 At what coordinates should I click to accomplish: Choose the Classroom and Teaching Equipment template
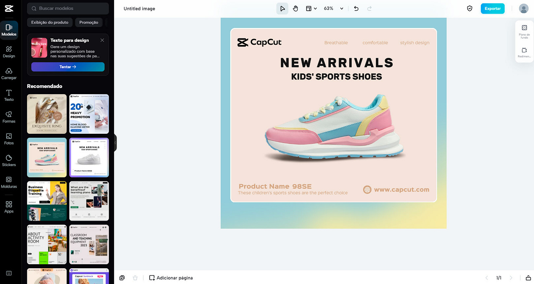(89, 244)
